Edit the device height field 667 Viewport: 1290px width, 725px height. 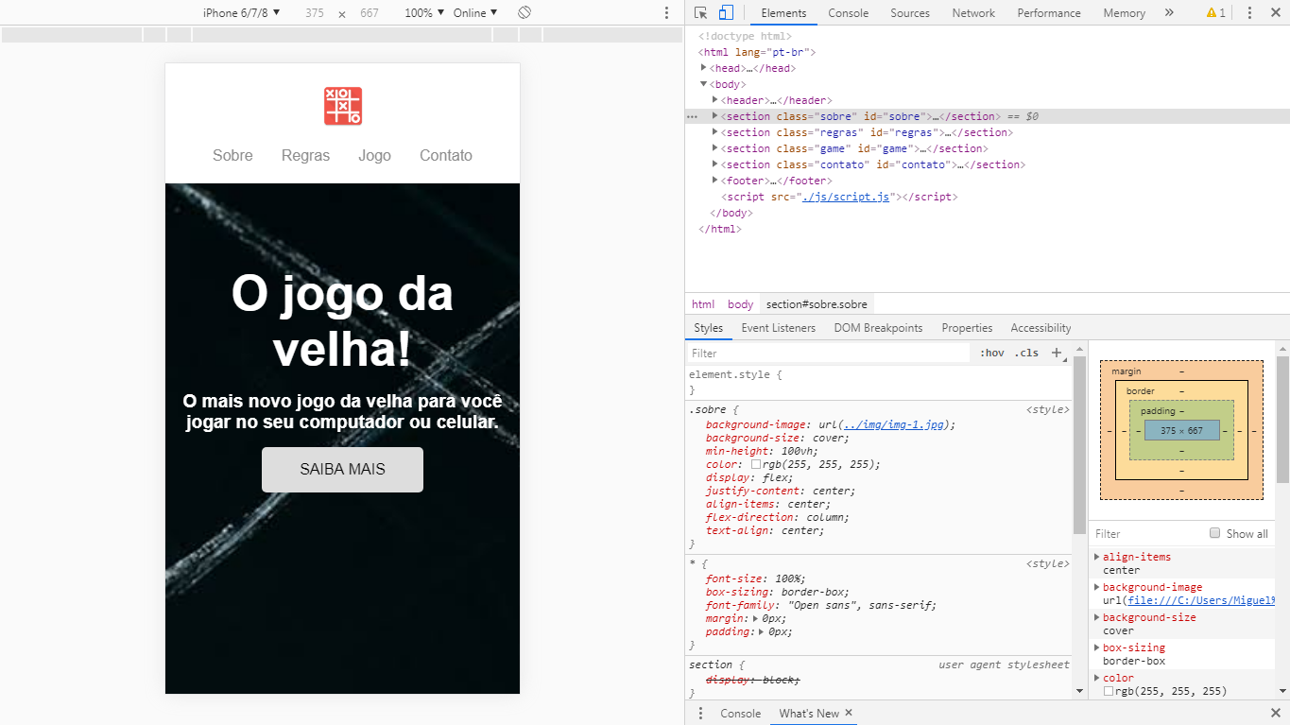370,13
